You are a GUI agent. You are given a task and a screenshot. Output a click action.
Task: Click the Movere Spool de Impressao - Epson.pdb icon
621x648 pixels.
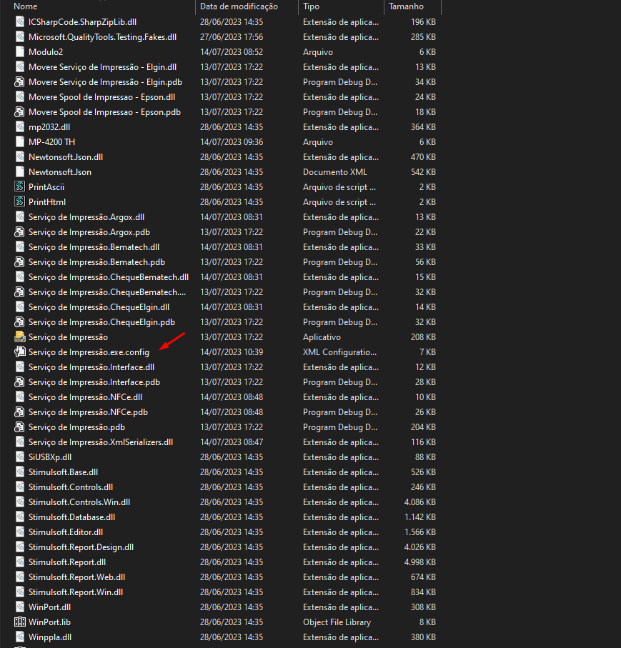(19, 112)
